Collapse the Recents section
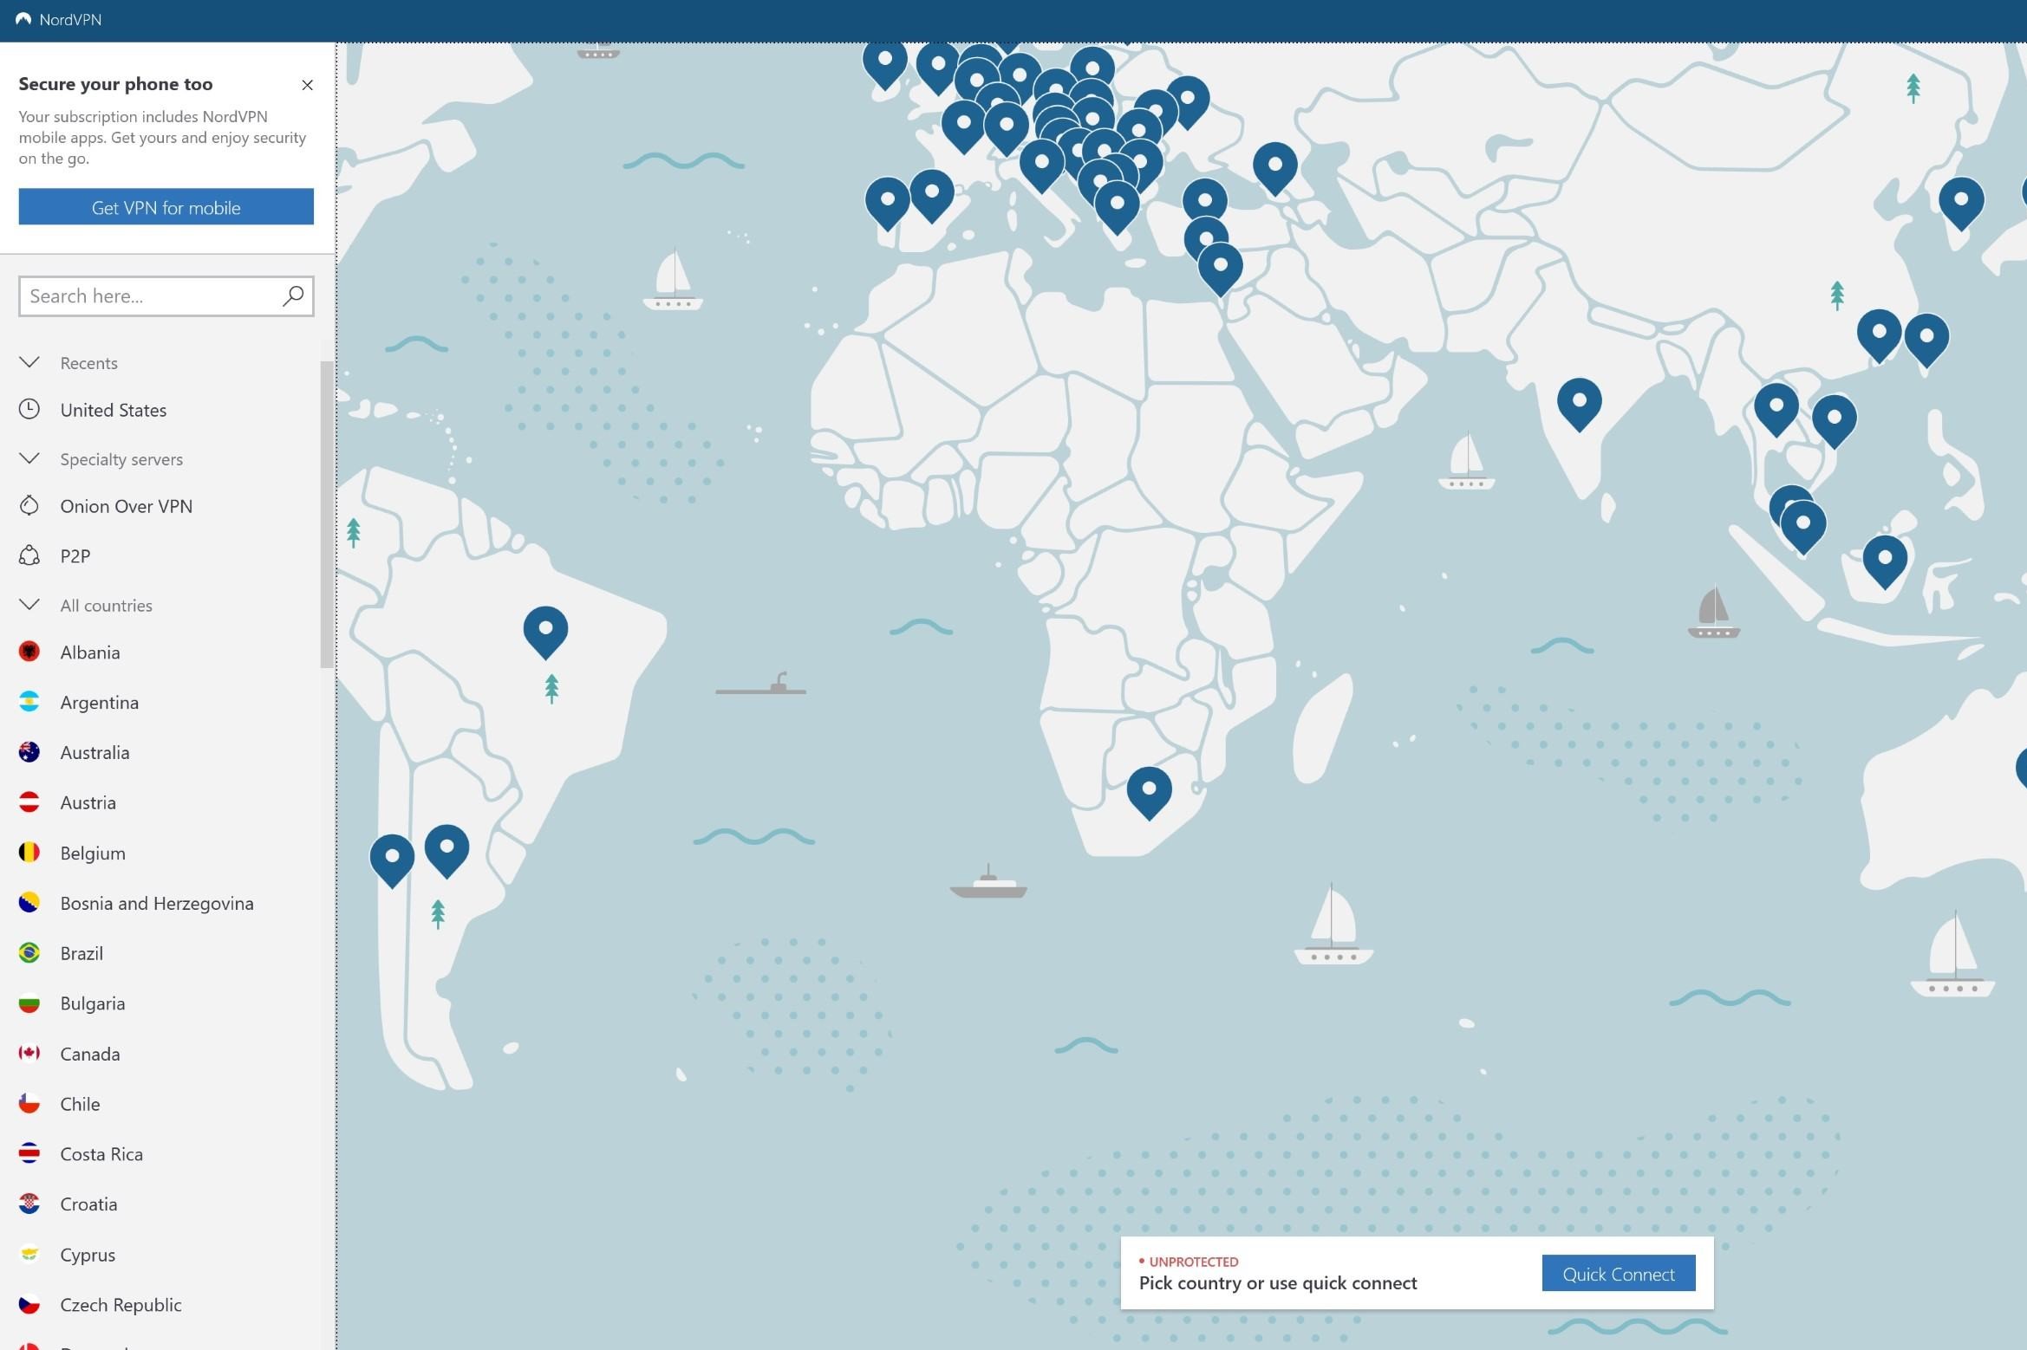2027x1350 pixels. click(29, 362)
